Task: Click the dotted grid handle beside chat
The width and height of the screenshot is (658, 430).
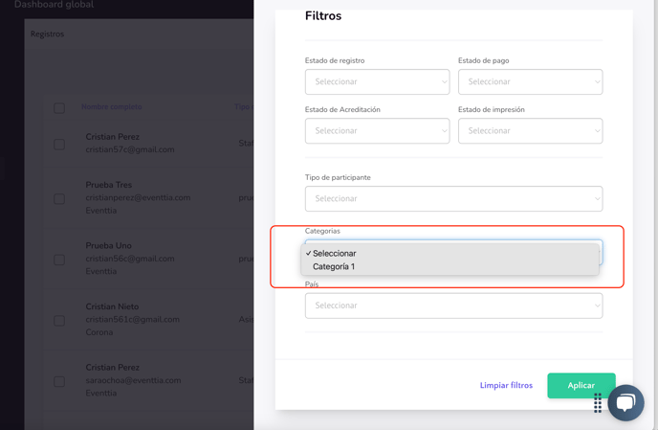Action: coord(598,402)
